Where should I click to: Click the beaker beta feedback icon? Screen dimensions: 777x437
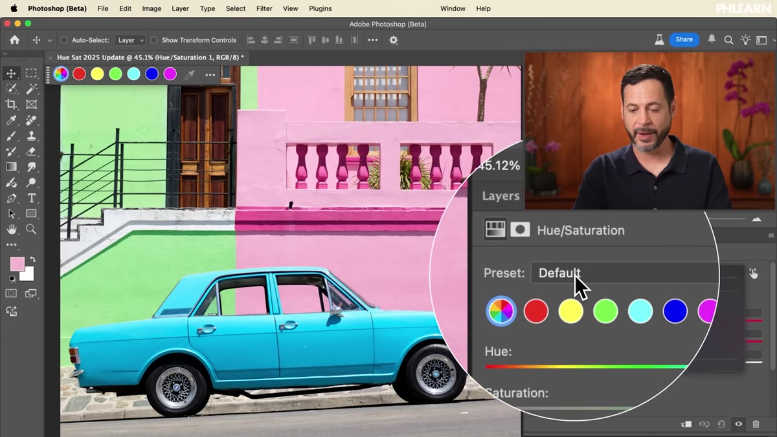pos(659,39)
